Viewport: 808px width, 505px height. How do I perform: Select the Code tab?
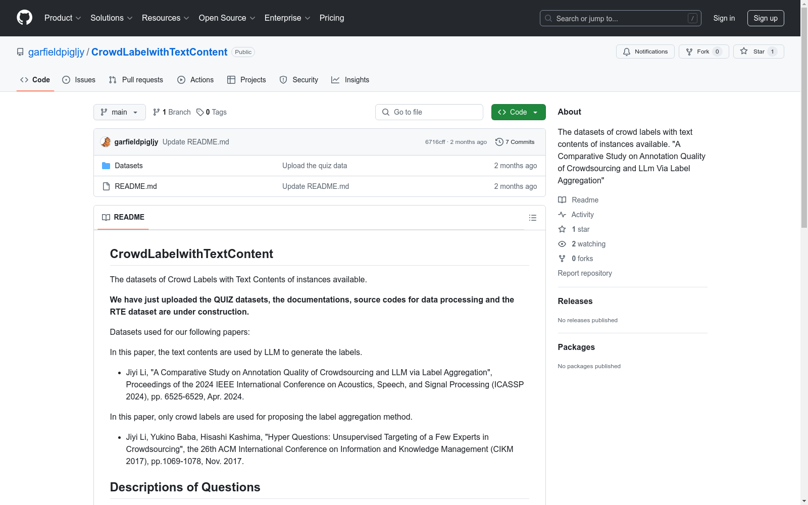click(x=35, y=80)
